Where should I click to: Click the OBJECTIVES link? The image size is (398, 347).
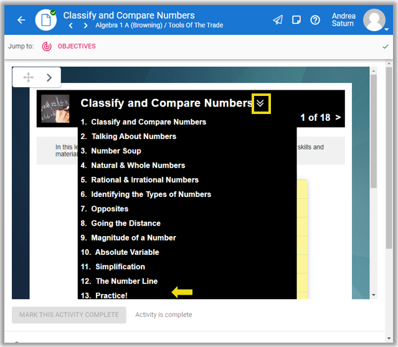(x=77, y=46)
